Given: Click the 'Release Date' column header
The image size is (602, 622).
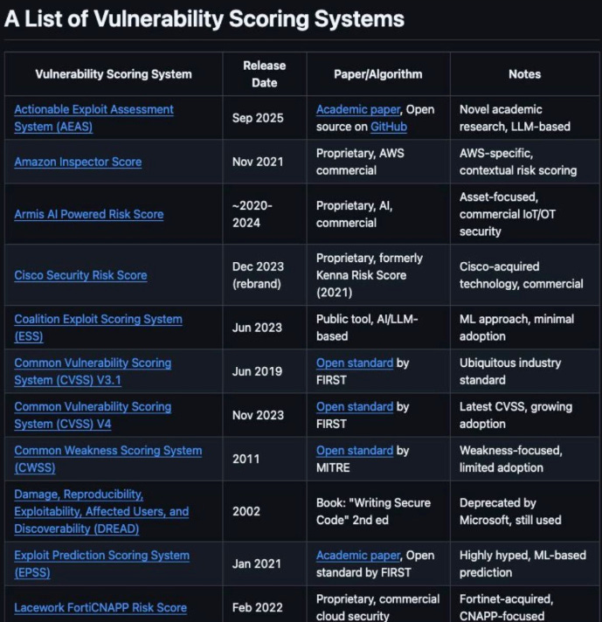Looking at the screenshot, I should (264, 74).
